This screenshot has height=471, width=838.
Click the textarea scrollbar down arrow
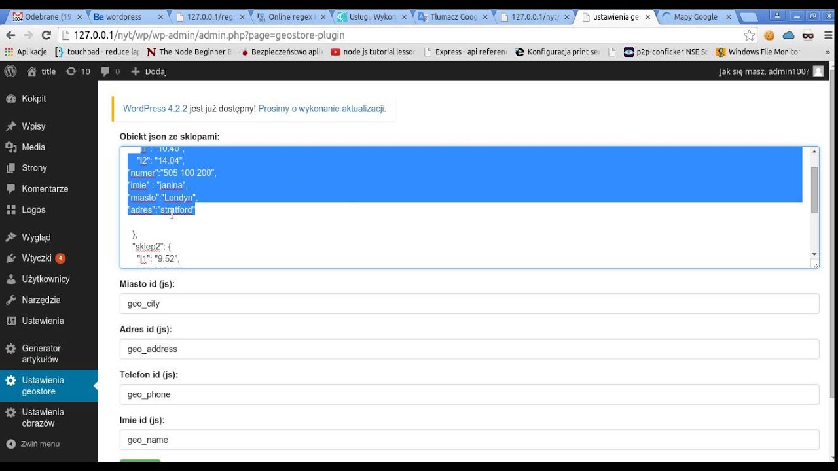(x=814, y=254)
